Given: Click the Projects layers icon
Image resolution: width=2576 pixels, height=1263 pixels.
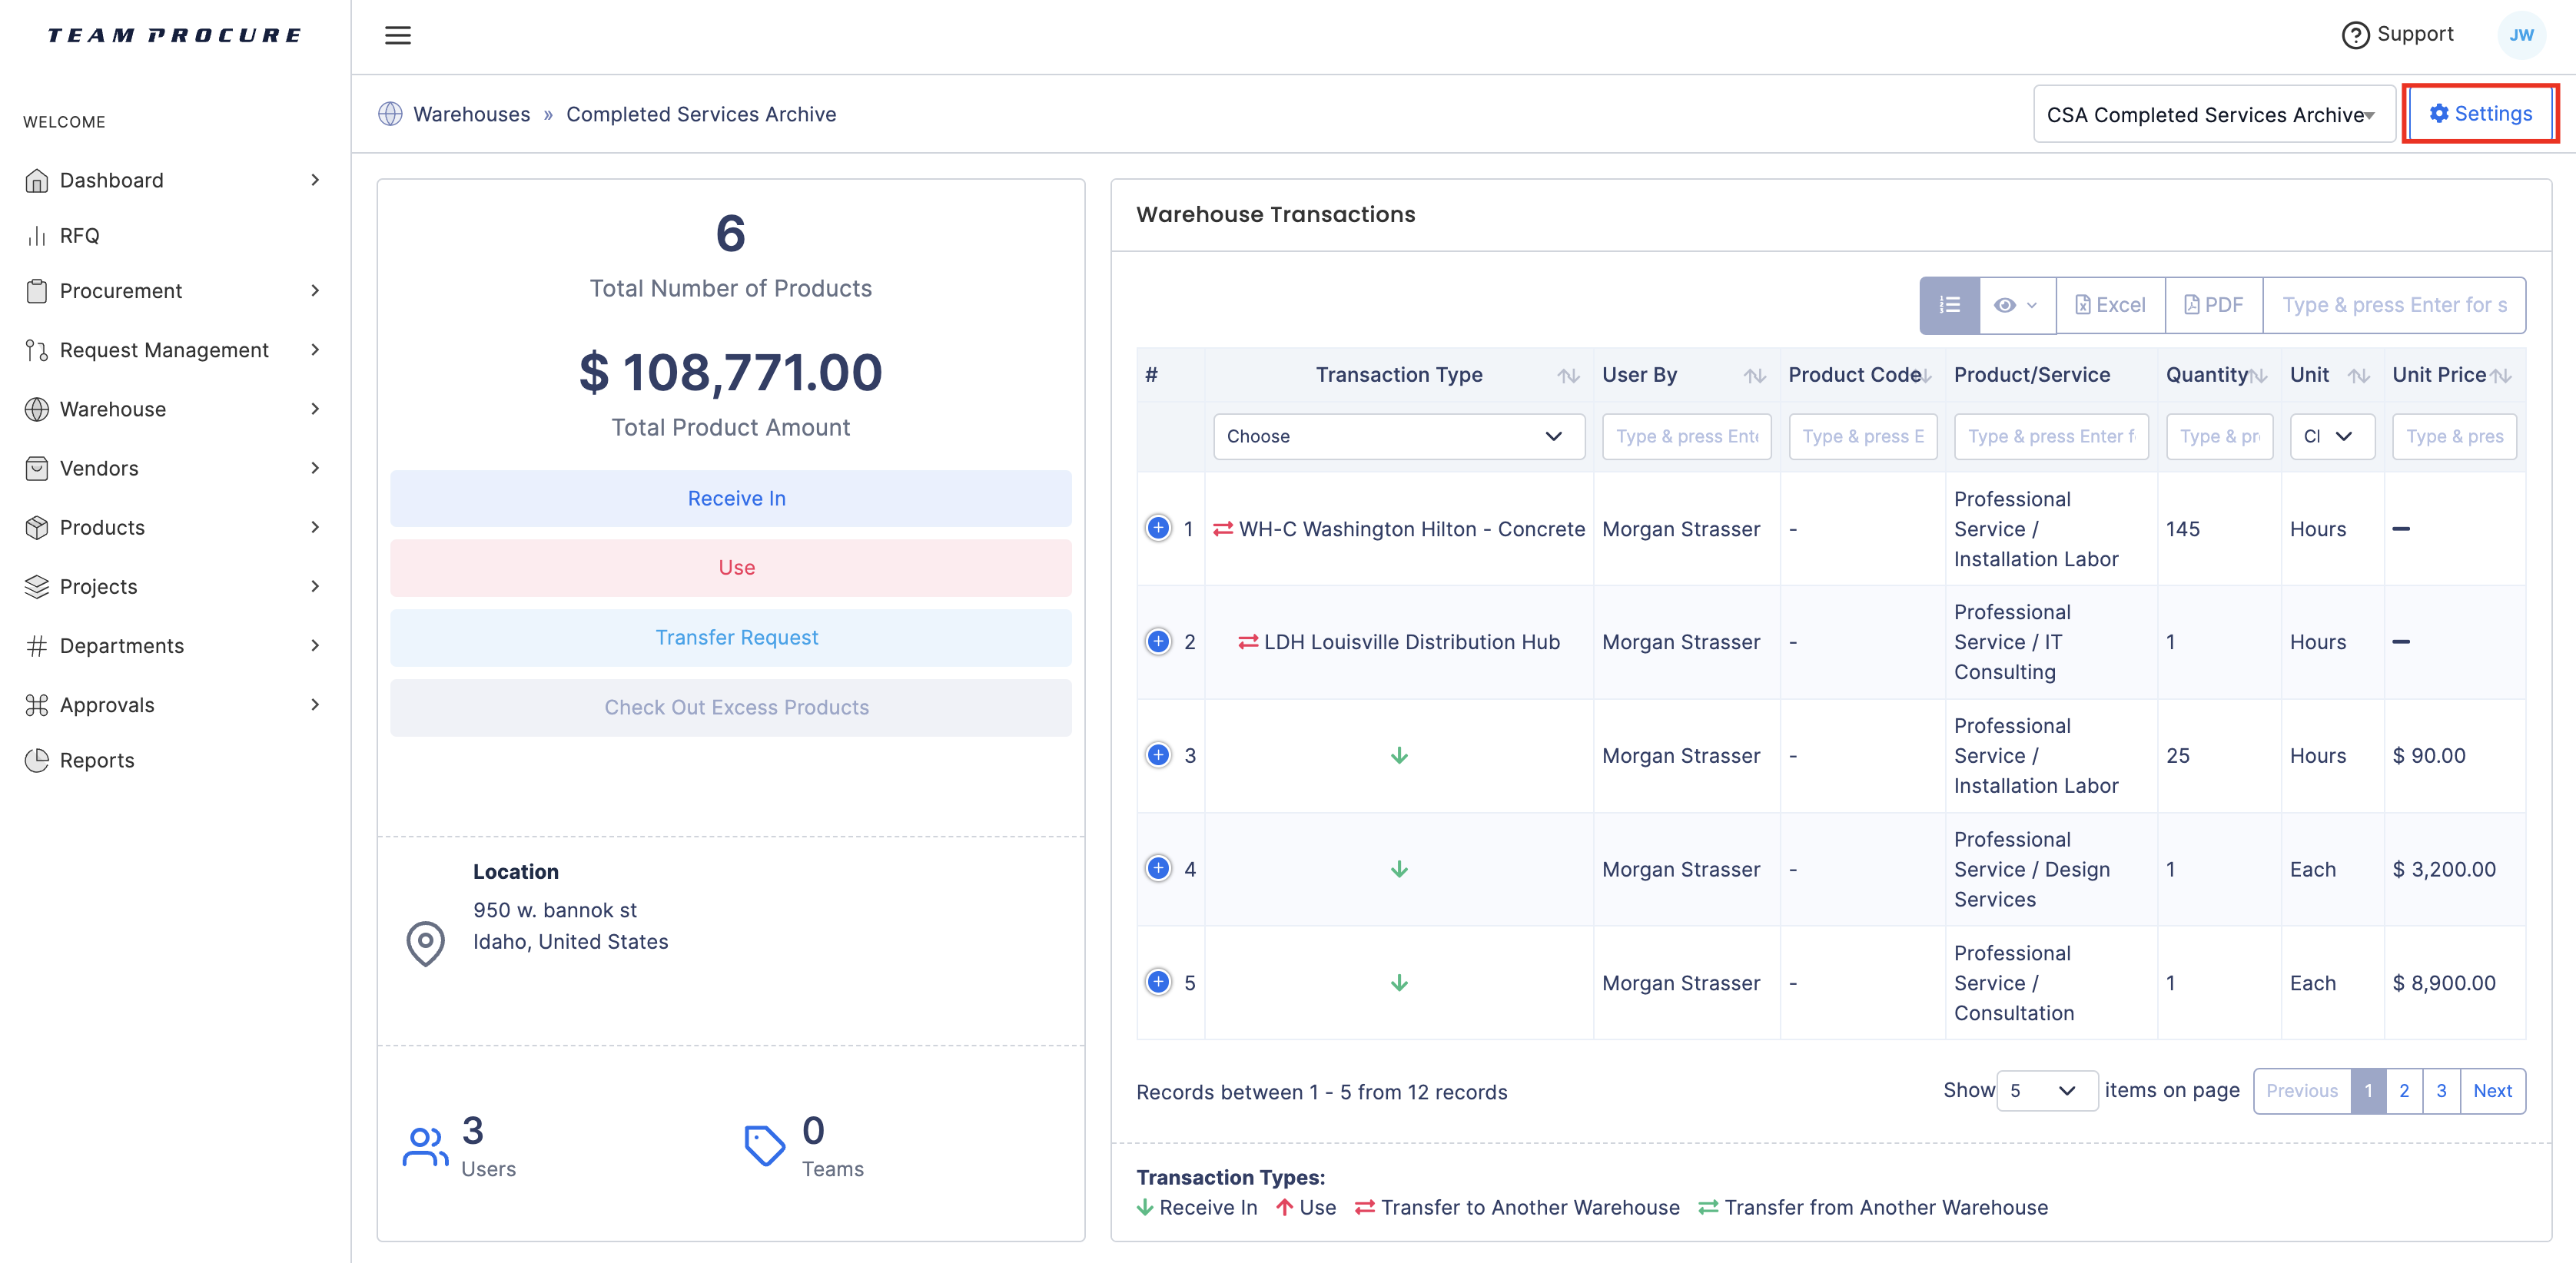Looking at the screenshot, I should pyautogui.click(x=37, y=586).
